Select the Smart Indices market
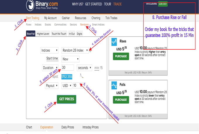Image resolution: width=199 pixels, height=134 pixels. coord(98,25)
